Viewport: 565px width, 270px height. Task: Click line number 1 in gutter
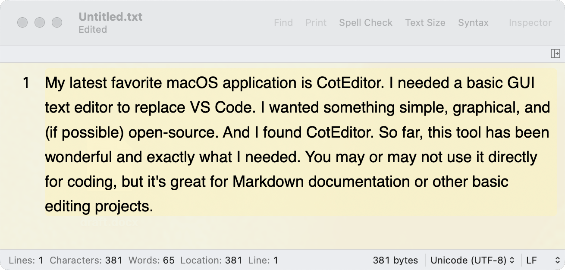[26, 83]
